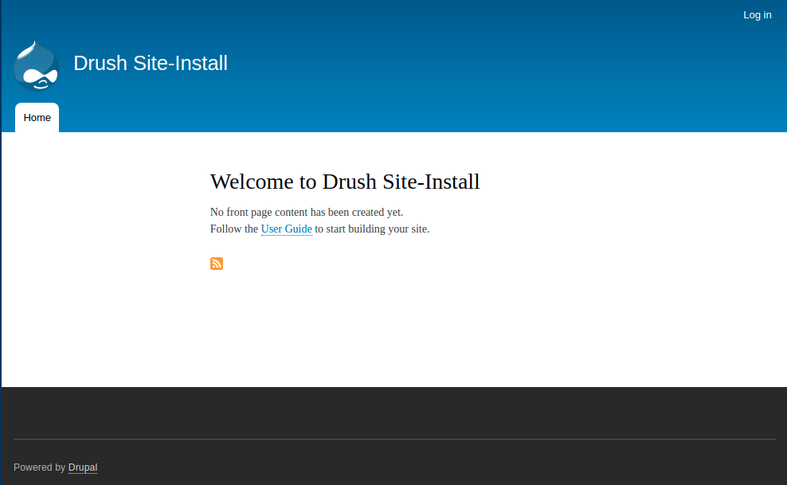Open the Drupal link in footer
Viewport: 787px width, 485px height.
(x=83, y=467)
